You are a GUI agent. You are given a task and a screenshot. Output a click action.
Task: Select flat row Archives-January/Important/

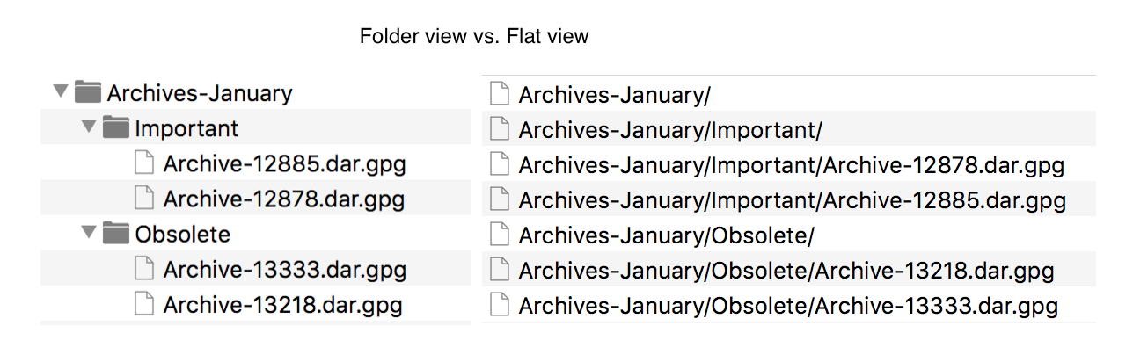click(x=789, y=129)
